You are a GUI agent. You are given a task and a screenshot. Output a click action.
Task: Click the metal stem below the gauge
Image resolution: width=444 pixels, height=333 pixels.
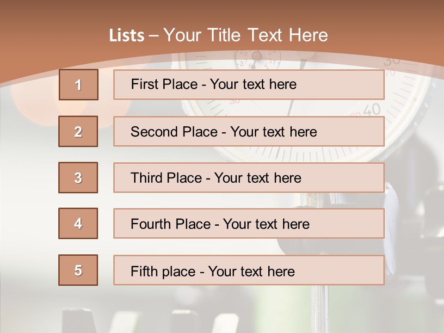pyautogui.click(x=319, y=305)
